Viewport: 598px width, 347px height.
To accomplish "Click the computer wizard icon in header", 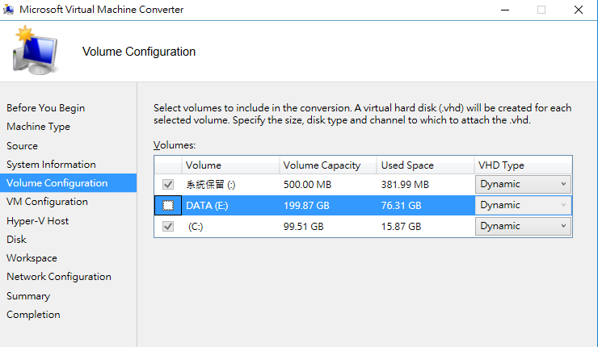I will point(35,50).
